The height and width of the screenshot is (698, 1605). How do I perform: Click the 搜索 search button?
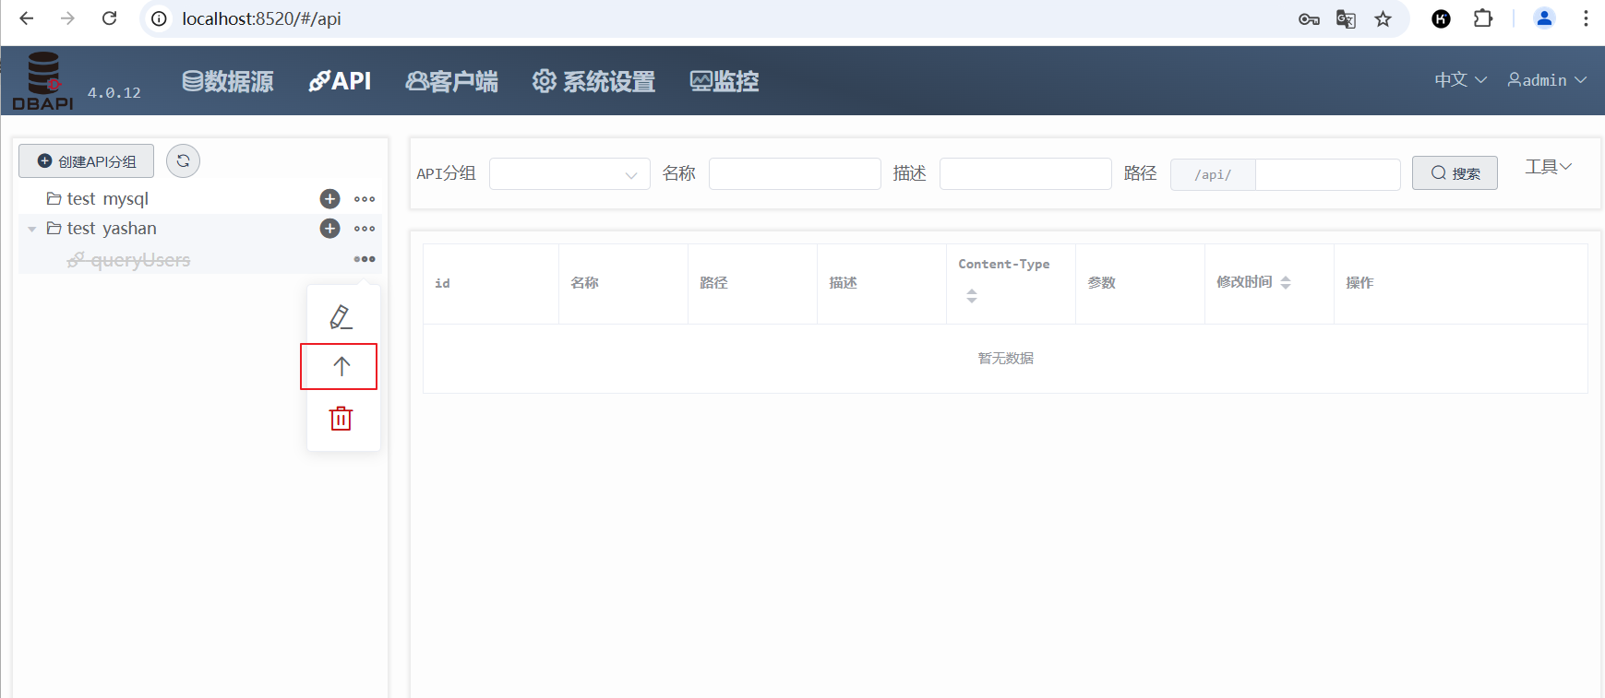pos(1455,173)
